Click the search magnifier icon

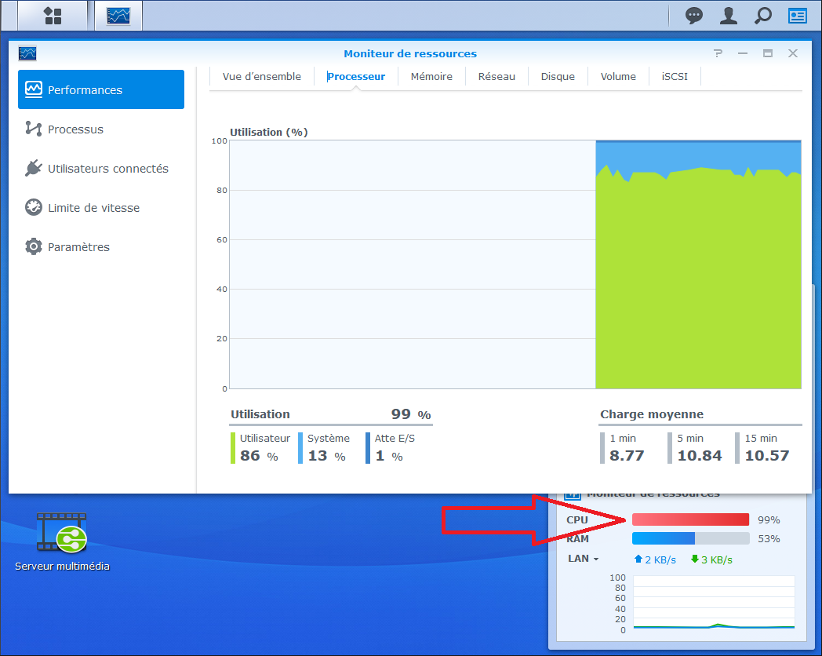pos(762,16)
